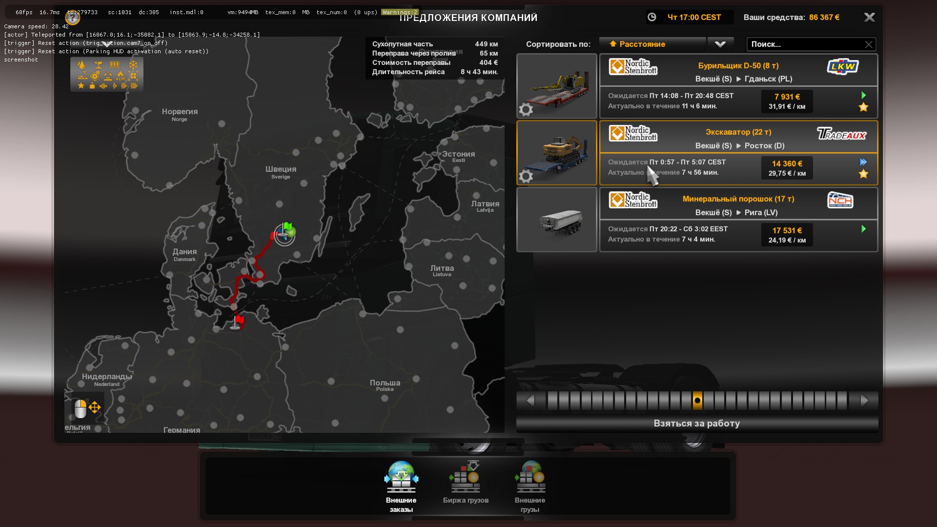Click the gold star on the excavator job
Screen dimensions: 937x527
click(x=863, y=174)
